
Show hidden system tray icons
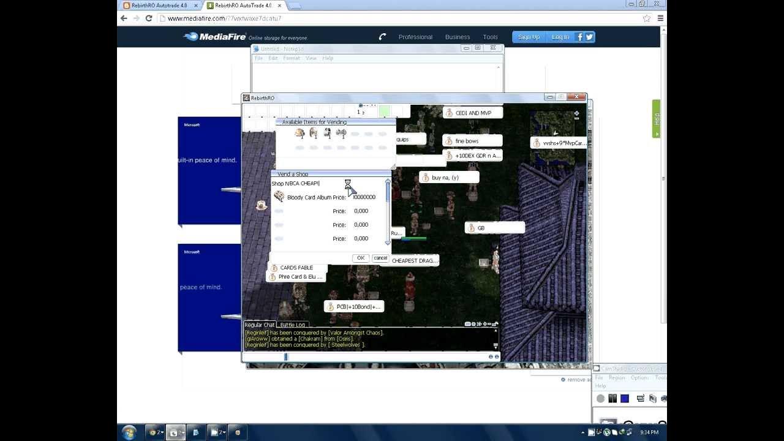[x=583, y=432]
